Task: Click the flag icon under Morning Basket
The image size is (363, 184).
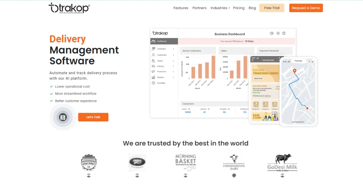Action: pos(185,176)
